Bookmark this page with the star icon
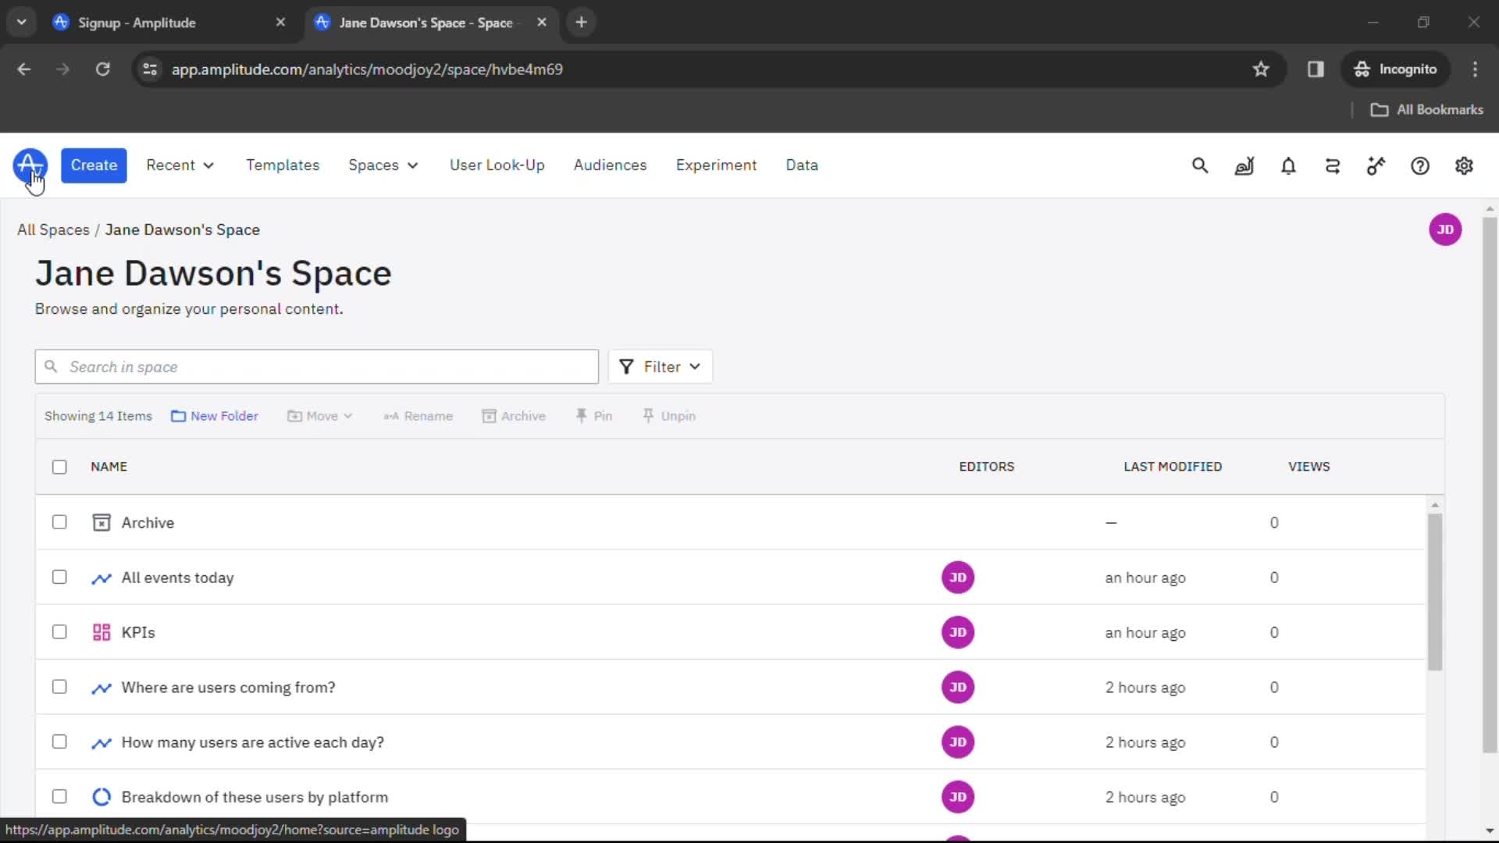 coord(1261,69)
